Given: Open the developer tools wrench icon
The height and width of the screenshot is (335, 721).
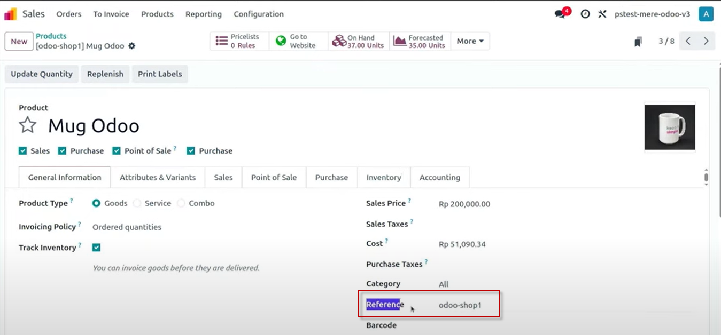Looking at the screenshot, I should coord(602,14).
